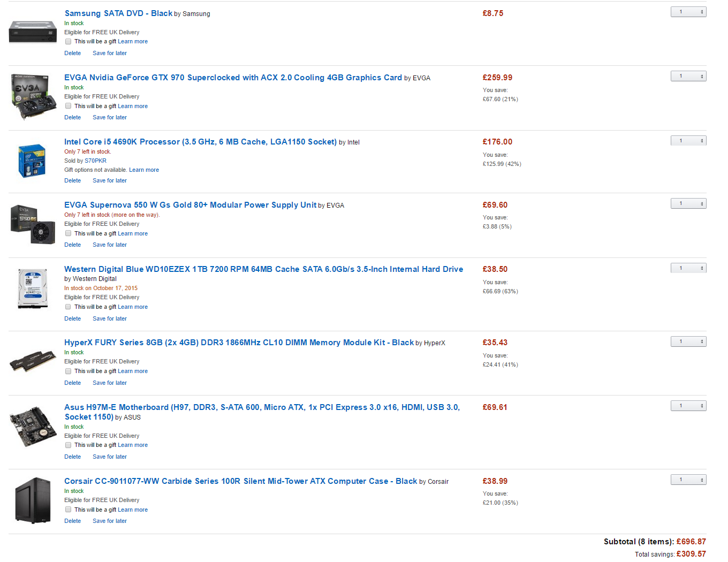The image size is (728, 562).
Task: Click the Corsair Carbide case image
Action: pyautogui.click(x=33, y=500)
